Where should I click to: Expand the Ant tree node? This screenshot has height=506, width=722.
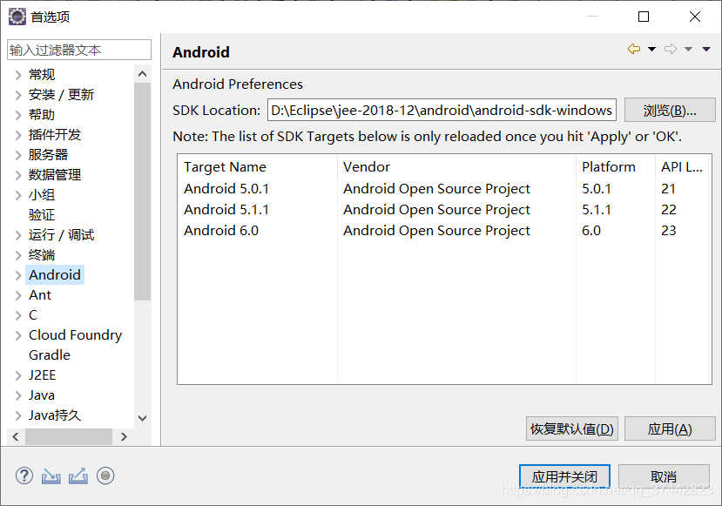[18, 295]
